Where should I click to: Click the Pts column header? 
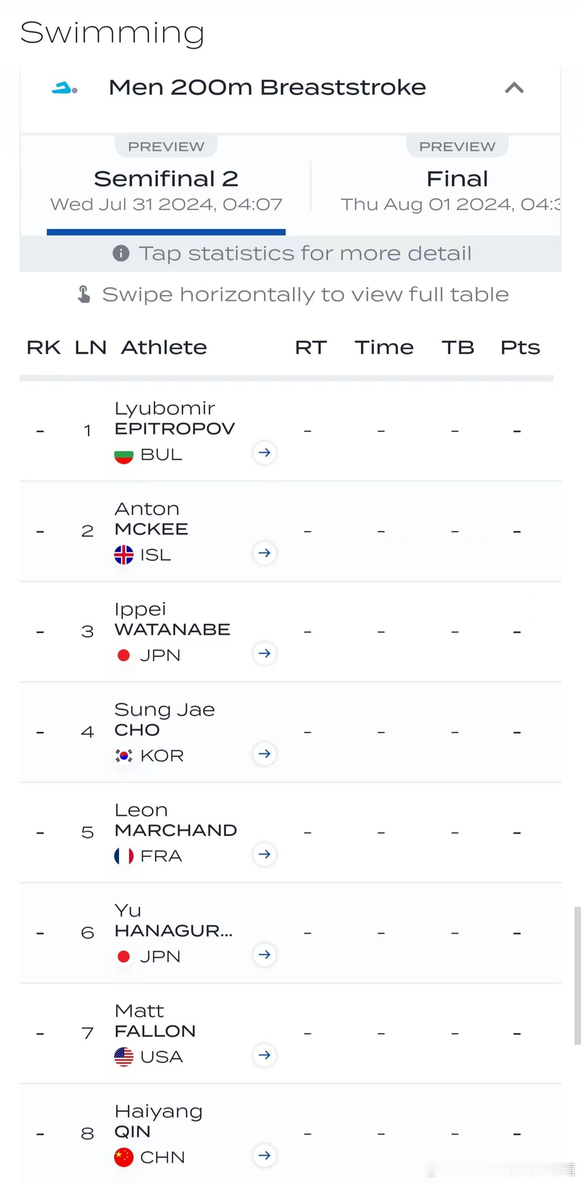pos(520,347)
